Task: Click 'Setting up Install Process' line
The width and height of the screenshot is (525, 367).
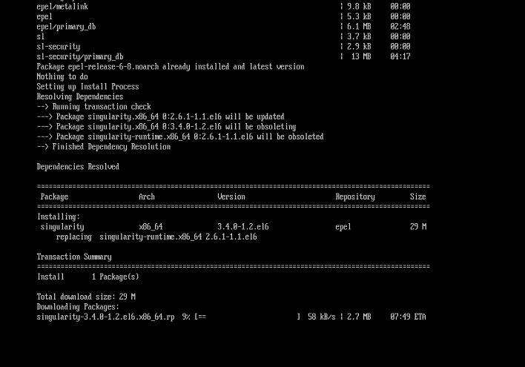Action: click(x=87, y=87)
